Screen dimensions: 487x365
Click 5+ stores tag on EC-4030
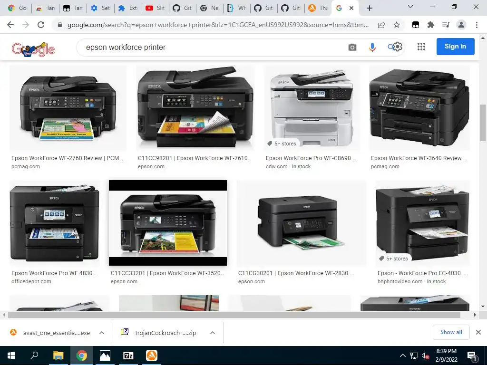[393, 259]
